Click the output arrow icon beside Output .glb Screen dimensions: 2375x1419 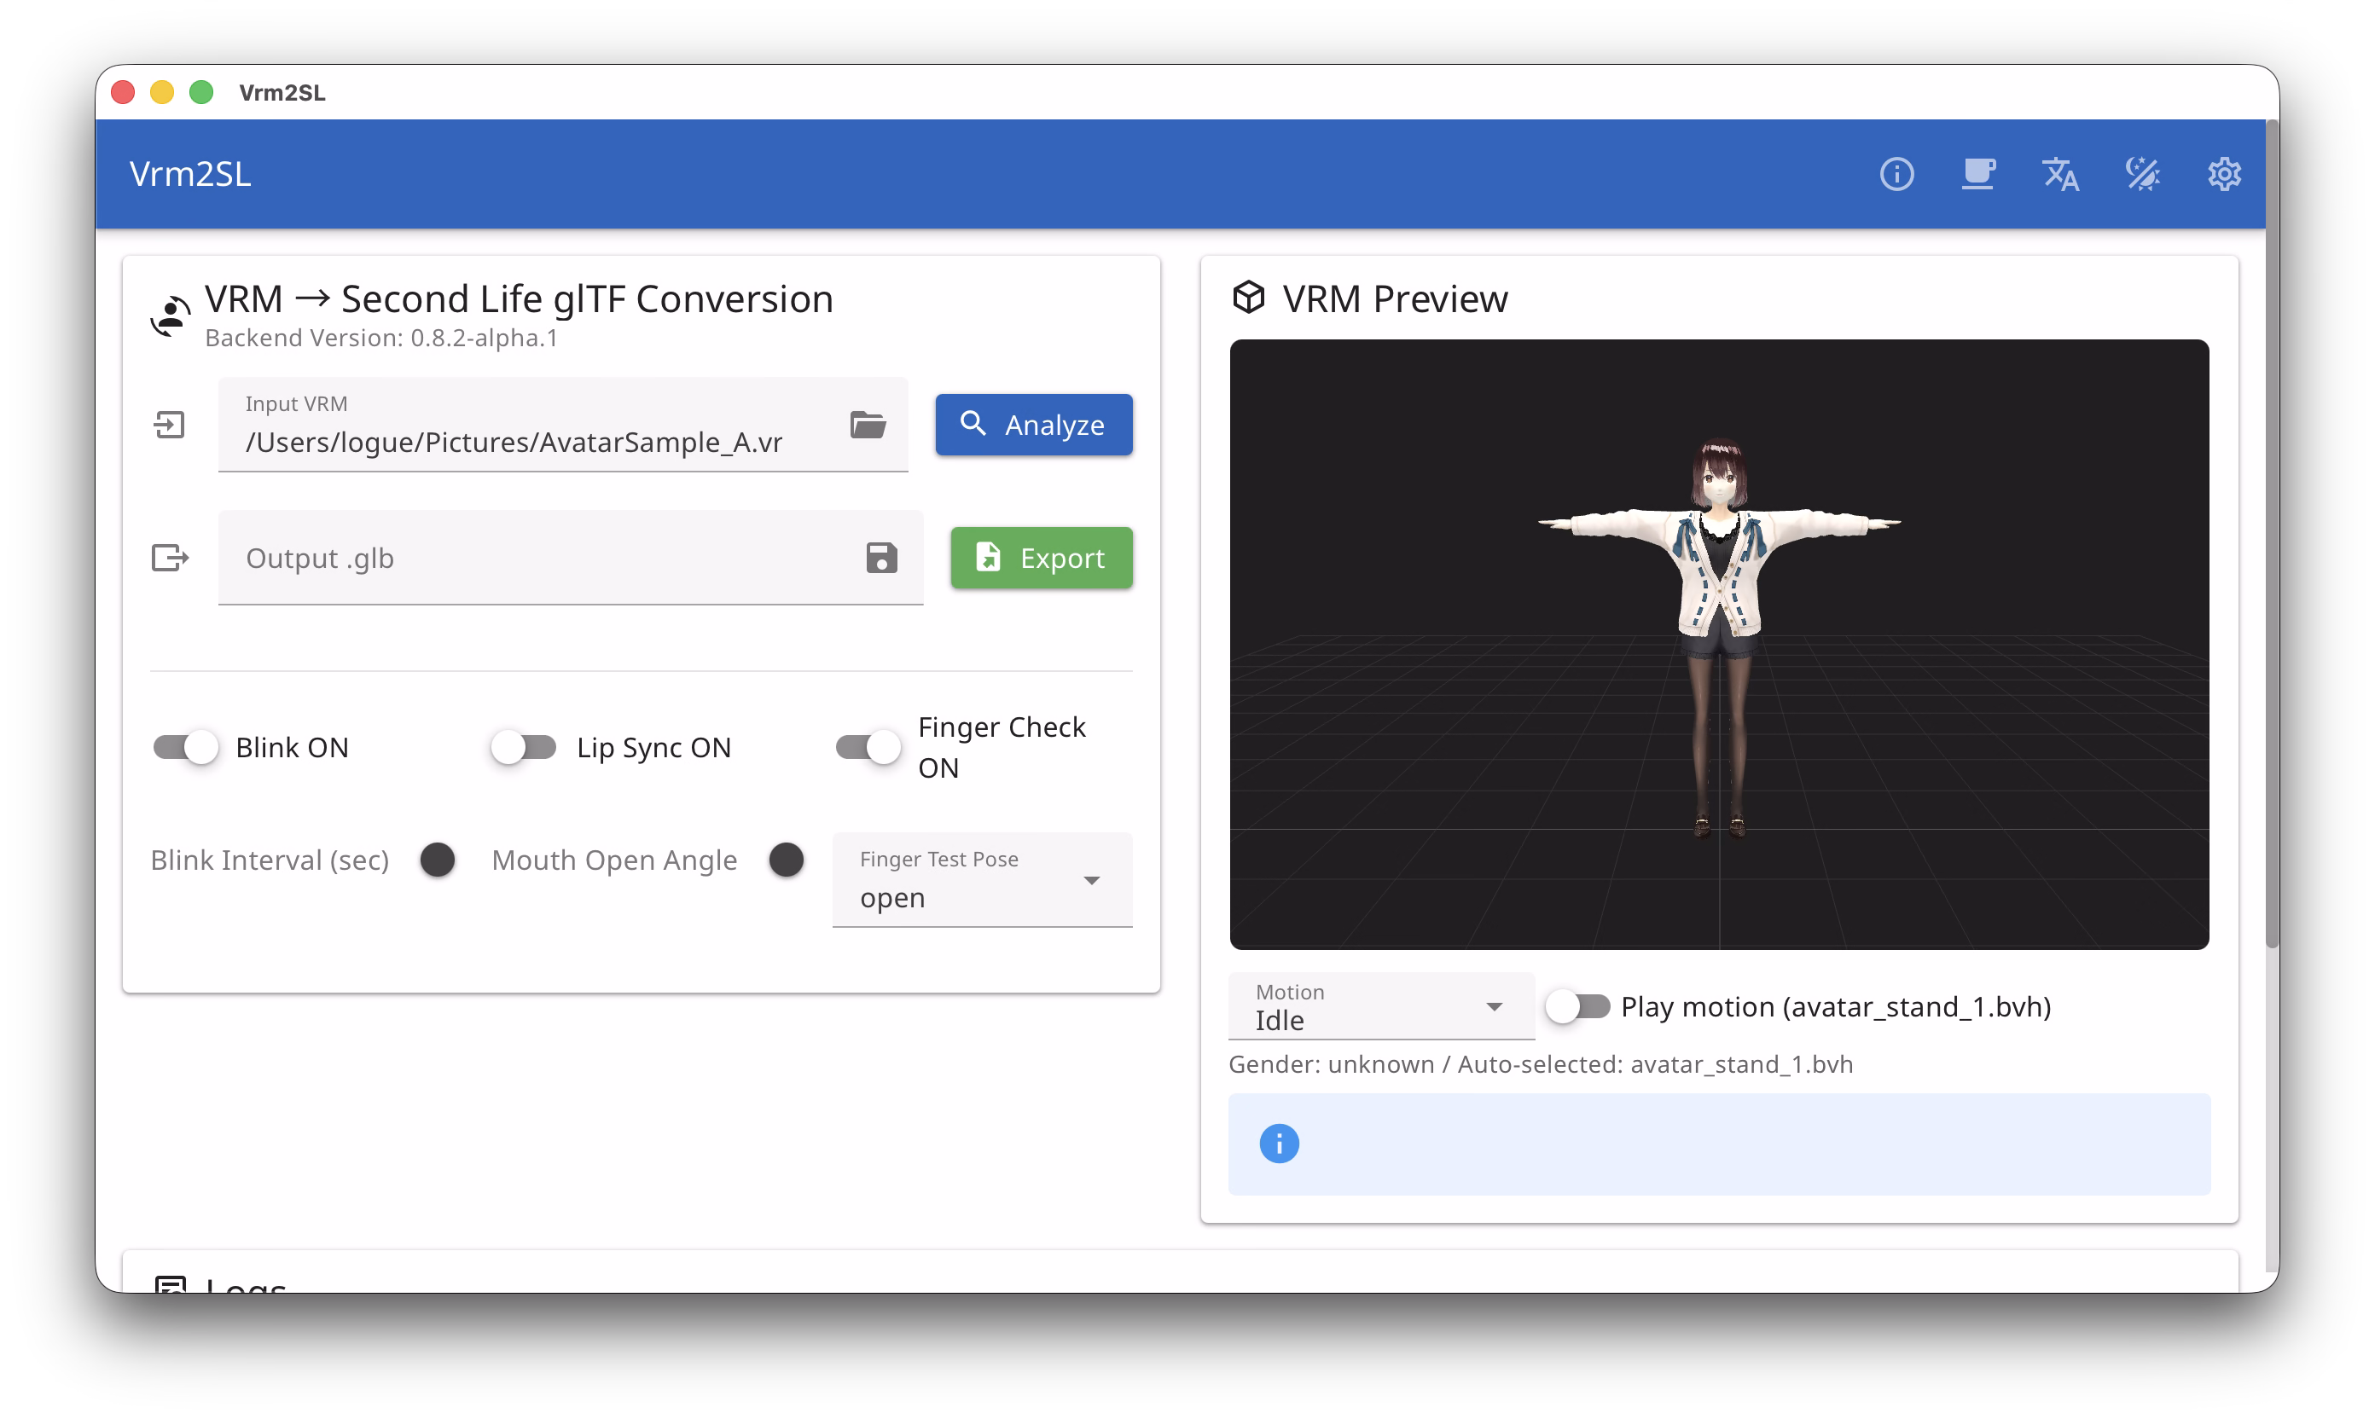click(x=171, y=558)
